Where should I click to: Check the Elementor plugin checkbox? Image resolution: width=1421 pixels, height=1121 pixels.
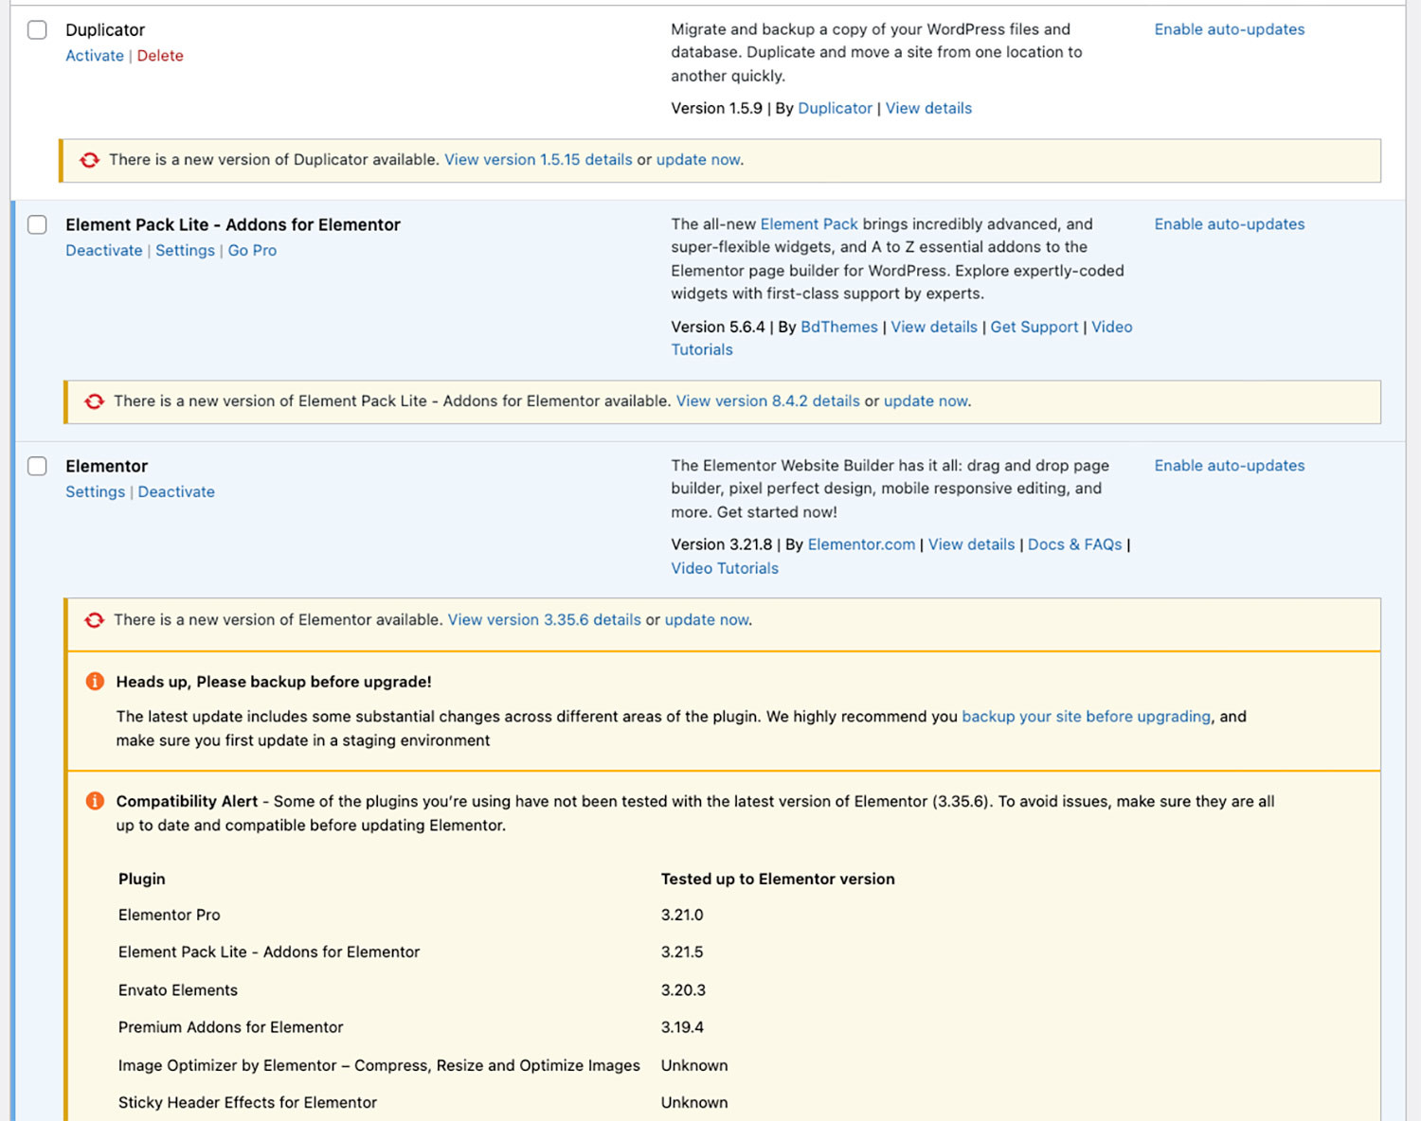37,466
